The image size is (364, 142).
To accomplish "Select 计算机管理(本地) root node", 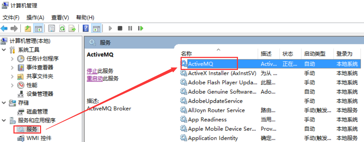I will pos(30,41).
